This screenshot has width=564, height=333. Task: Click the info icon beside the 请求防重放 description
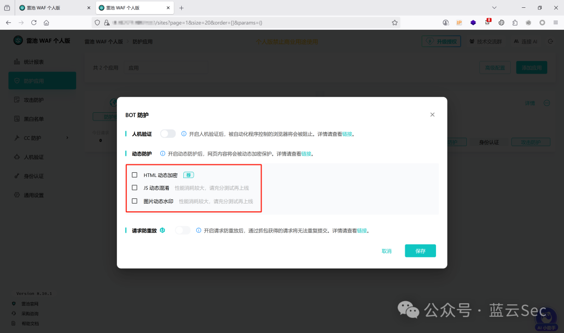(x=198, y=231)
